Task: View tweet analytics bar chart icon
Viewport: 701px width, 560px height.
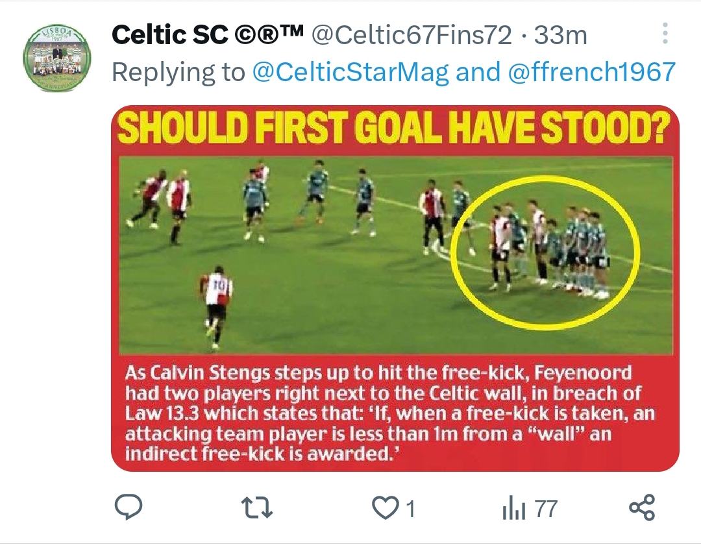Action: click(513, 509)
